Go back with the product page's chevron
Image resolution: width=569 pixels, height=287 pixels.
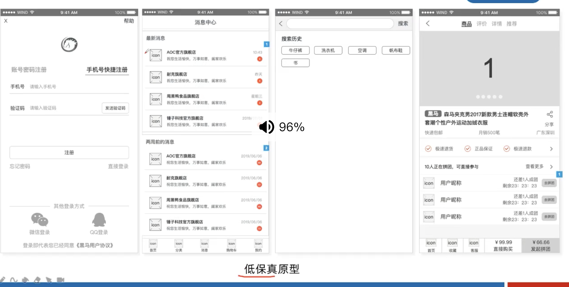(x=428, y=23)
